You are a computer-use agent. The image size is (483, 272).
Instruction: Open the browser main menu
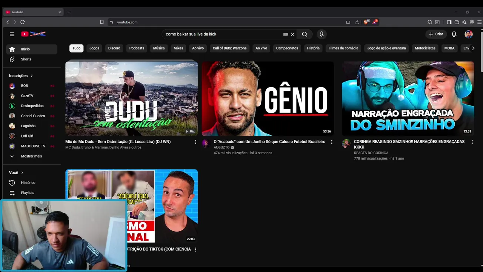coord(479,22)
